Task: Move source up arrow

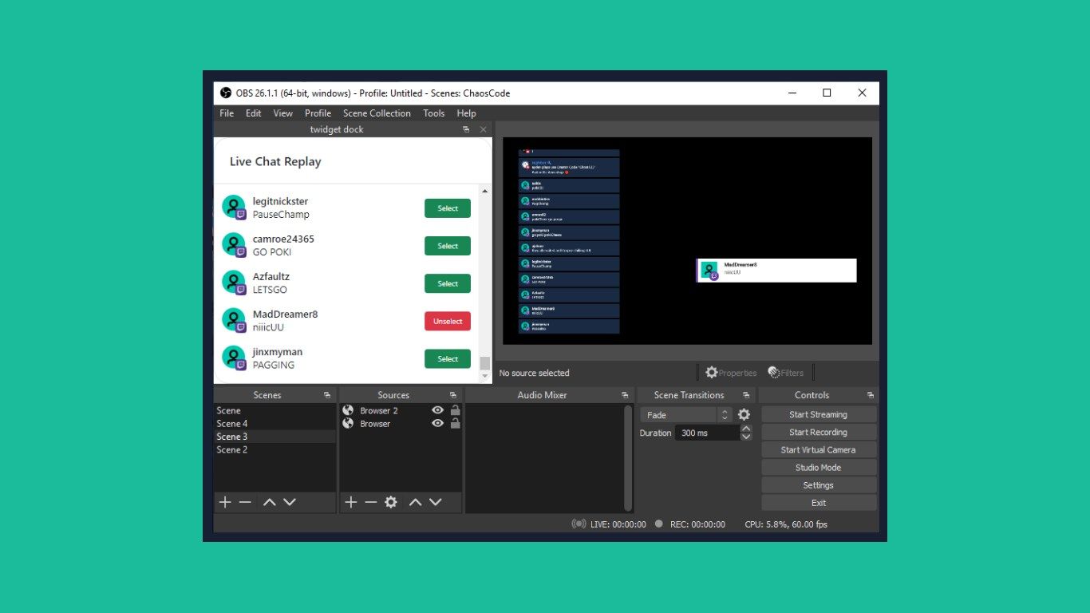Action: pos(415,502)
